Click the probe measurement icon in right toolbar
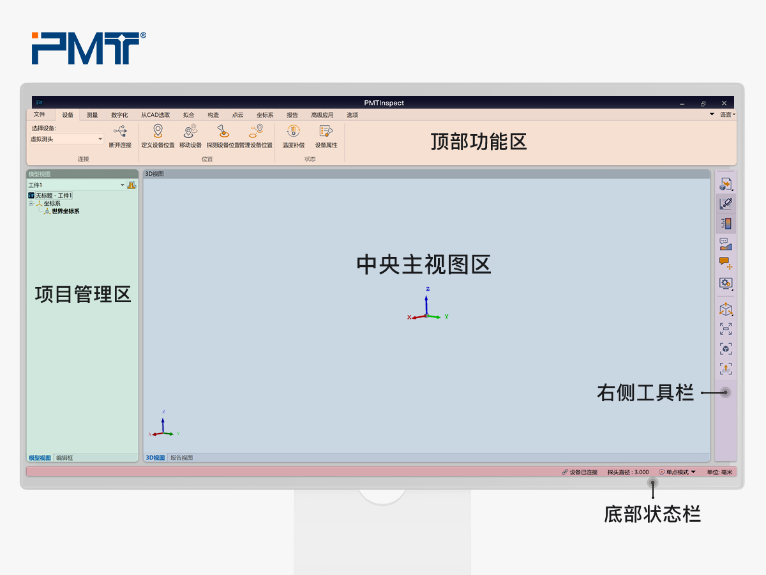This screenshot has width=766, height=575. [x=726, y=204]
